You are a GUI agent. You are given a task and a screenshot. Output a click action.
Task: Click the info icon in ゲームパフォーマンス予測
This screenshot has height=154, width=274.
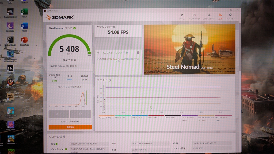pyautogui.click(x=138, y=53)
